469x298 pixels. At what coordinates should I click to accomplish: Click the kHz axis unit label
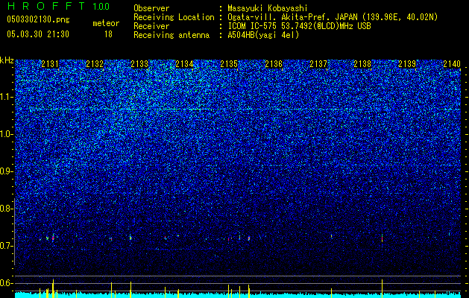click(7, 60)
